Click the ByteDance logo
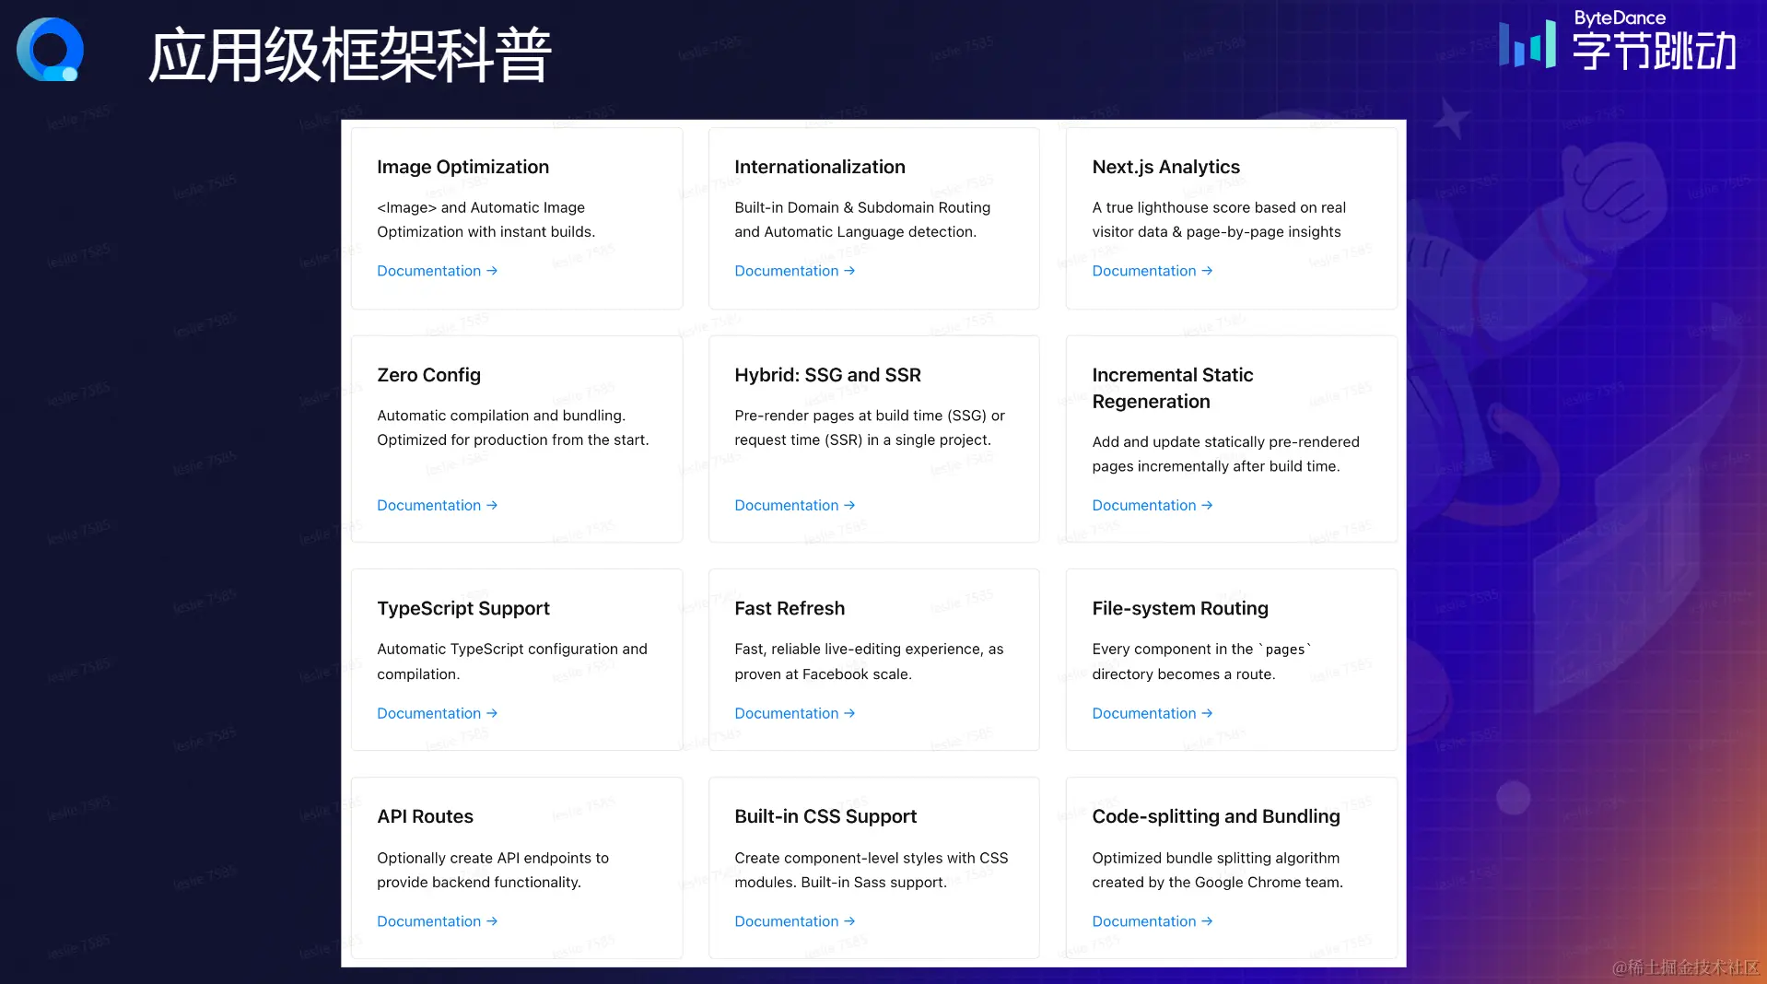1767x984 pixels. coord(1618,41)
